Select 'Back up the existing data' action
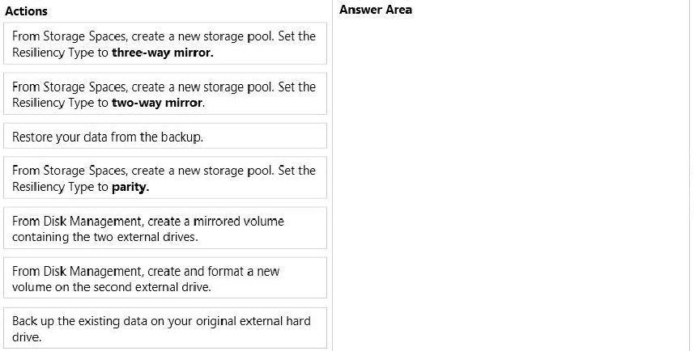Image resolution: width=694 pixels, height=351 pixels. pyautogui.click(x=165, y=328)
